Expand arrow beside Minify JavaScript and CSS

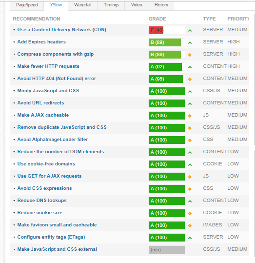click(14, 91)
